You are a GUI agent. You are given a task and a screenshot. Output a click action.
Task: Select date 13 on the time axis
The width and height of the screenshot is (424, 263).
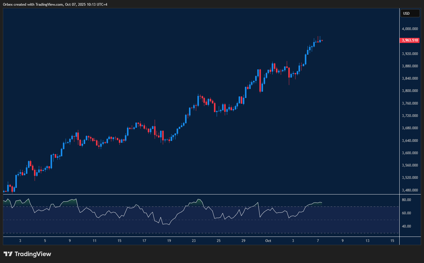pyautogui.click(x=367, y=241)
